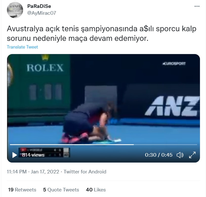
Task: View the 40 Likes list
Action: click(x=96, y=190)
